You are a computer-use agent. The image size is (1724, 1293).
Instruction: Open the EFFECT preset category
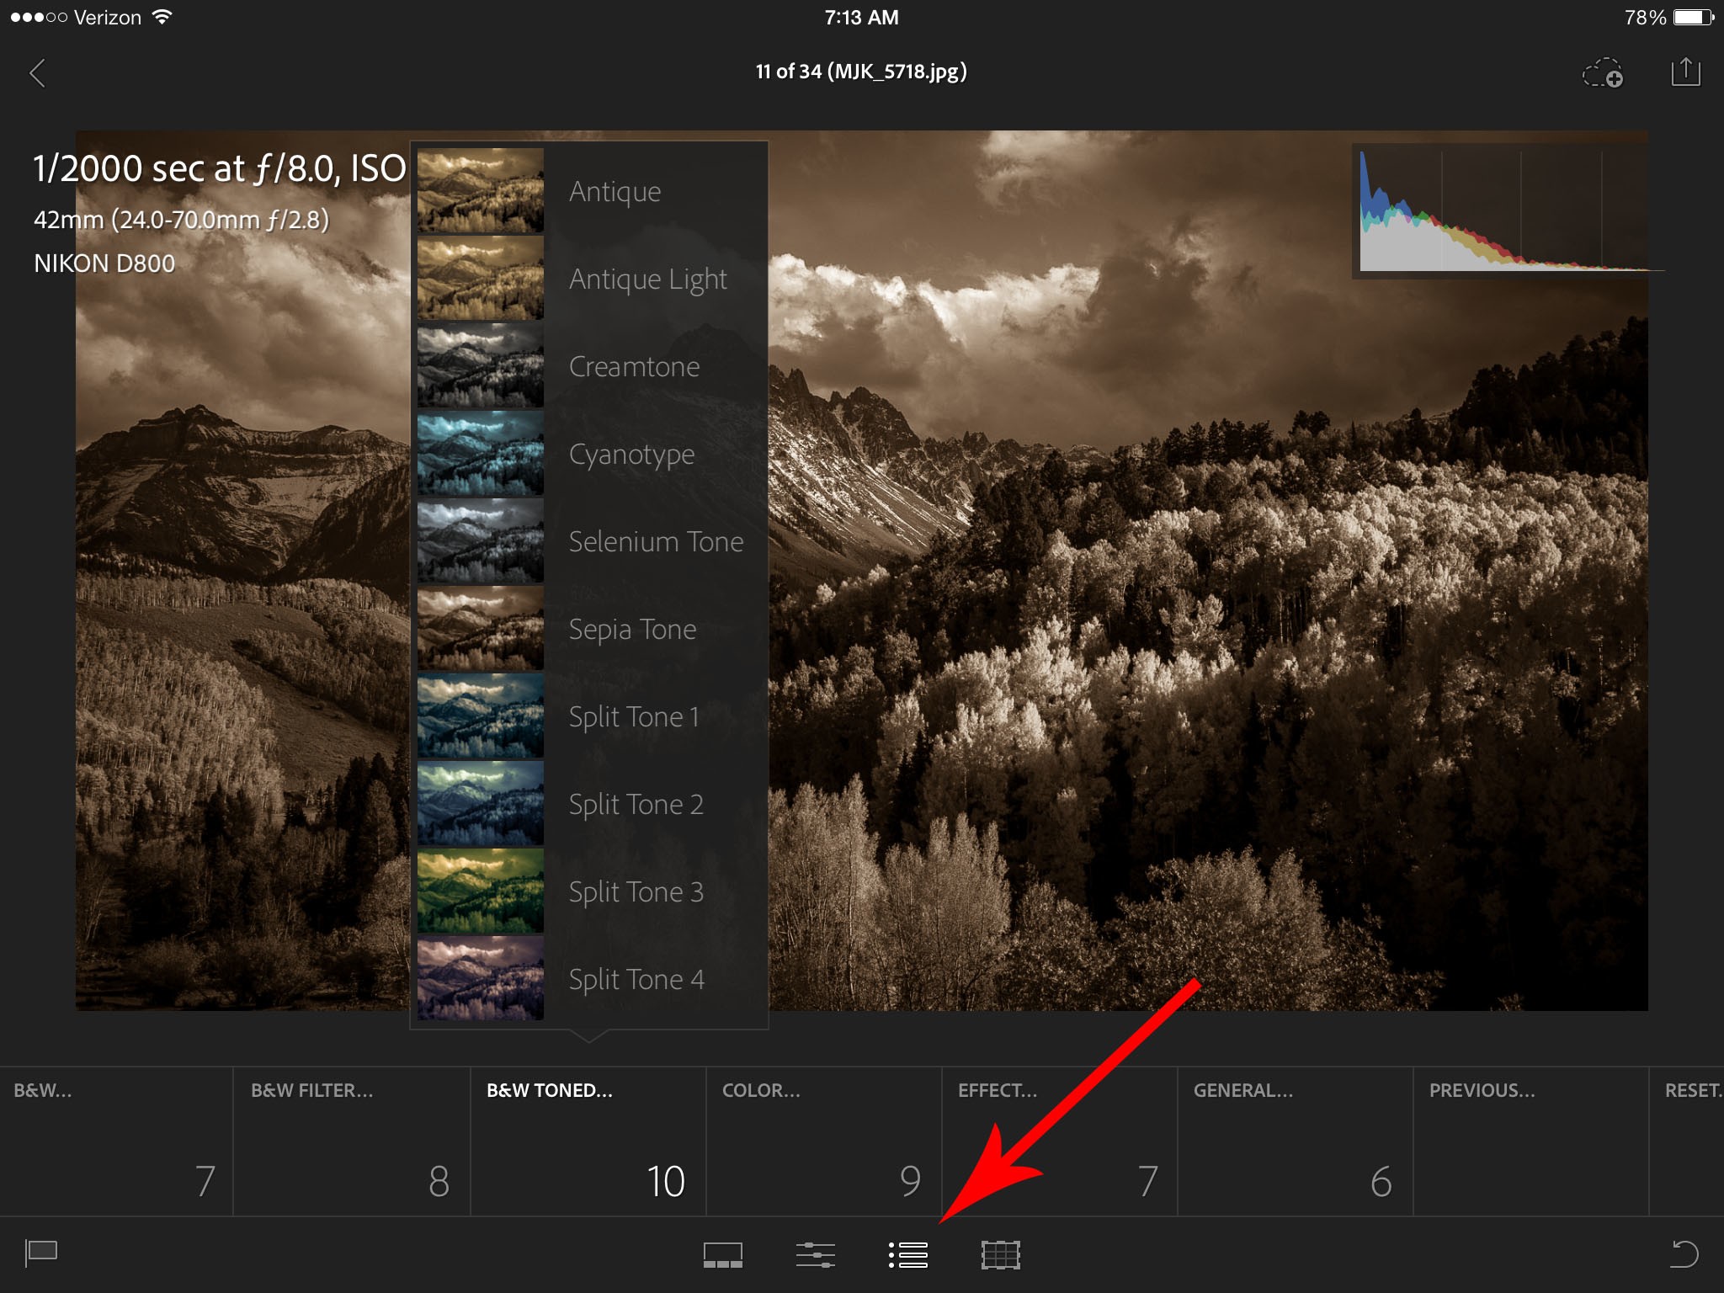click(x=1059, y=1141)
